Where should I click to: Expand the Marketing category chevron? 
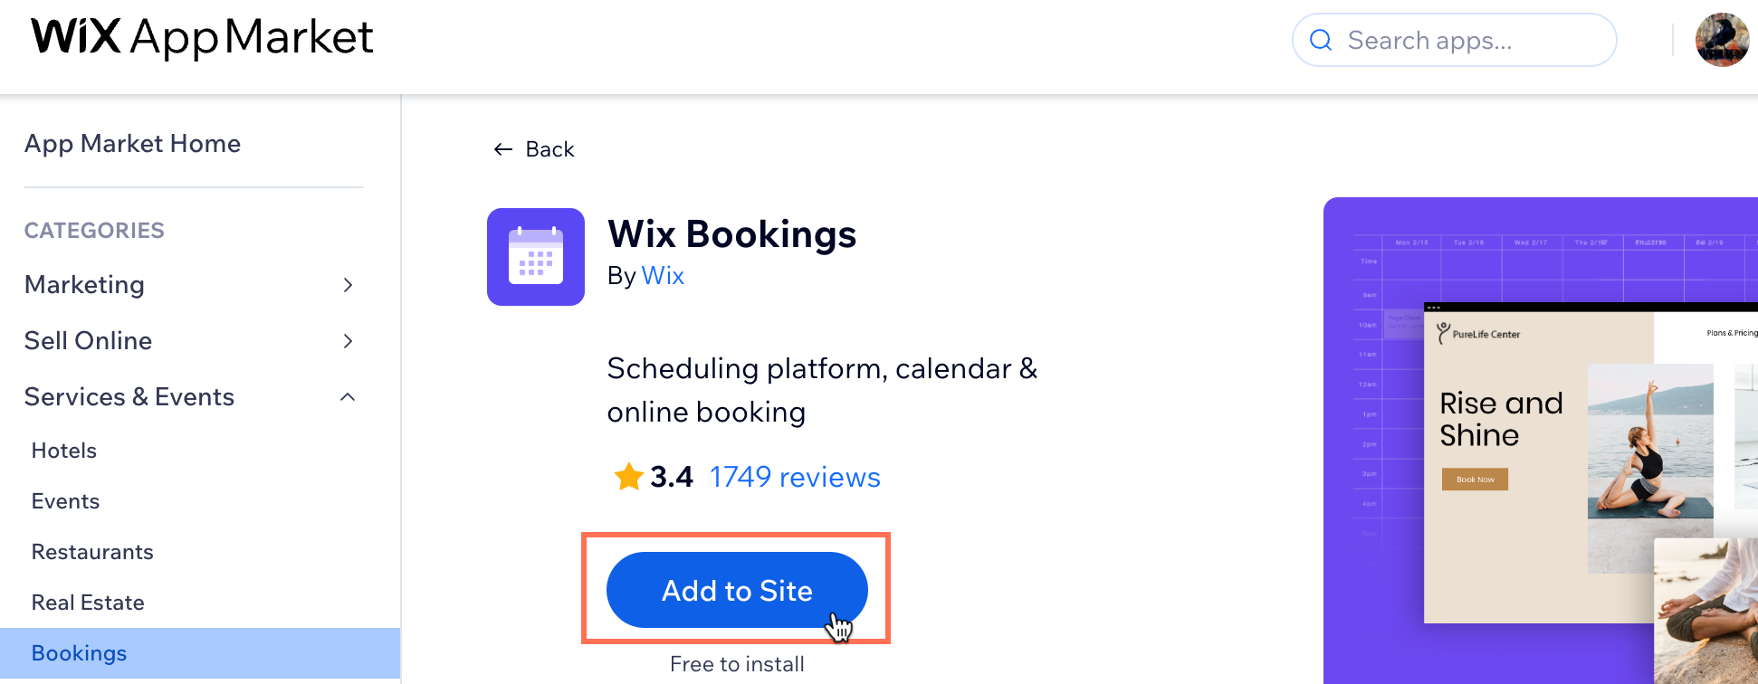pos(349,285)
